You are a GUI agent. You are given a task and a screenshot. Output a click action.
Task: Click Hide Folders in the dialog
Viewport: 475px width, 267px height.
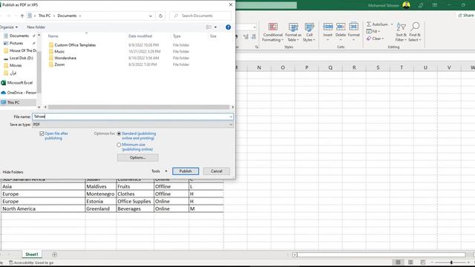pos(13,172)
